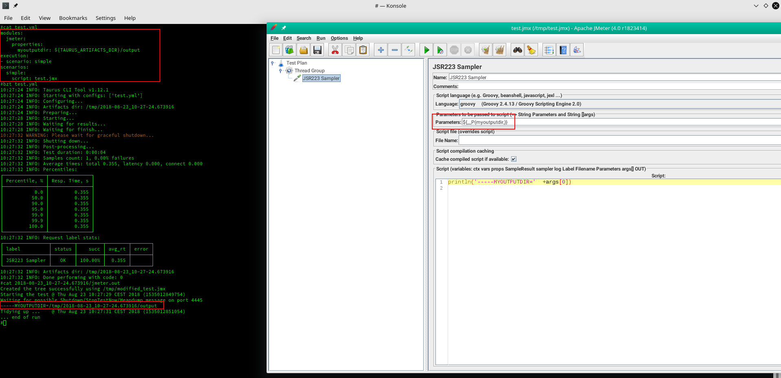
Task: Save the test plan with the floppy icon
Action: tap(317, 50)
